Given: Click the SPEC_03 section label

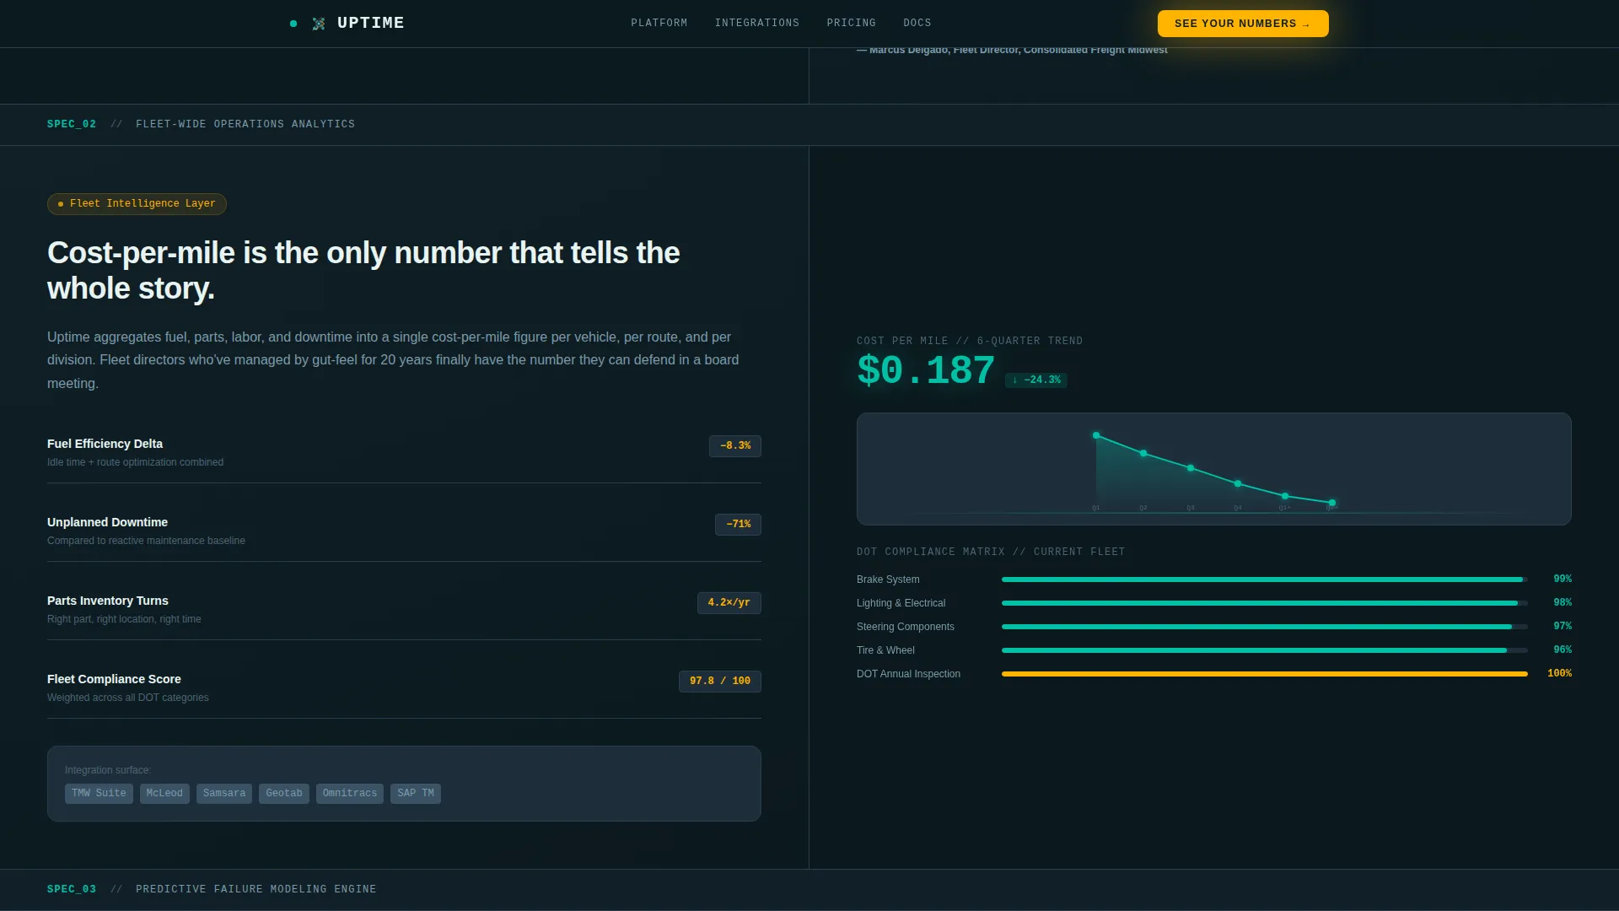Looking at the screenshot, I should click(x=72, y=889).
